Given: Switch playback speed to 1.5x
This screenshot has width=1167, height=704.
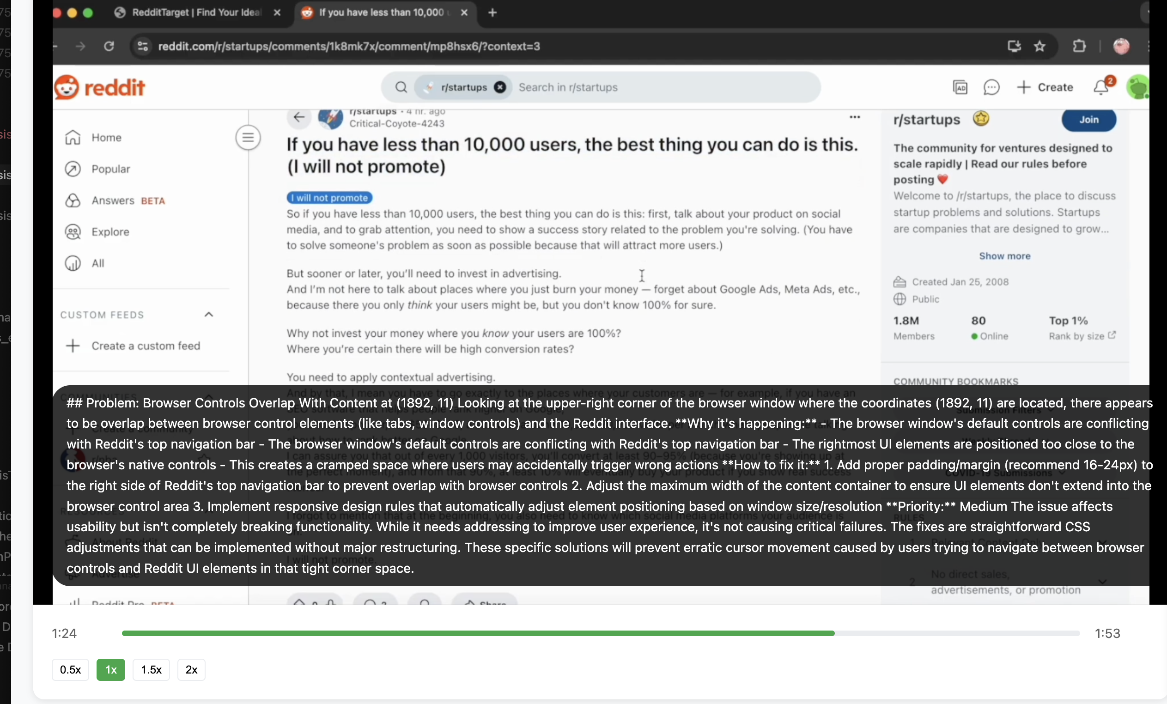Looking at the screenshot, I should pos(151,669).
